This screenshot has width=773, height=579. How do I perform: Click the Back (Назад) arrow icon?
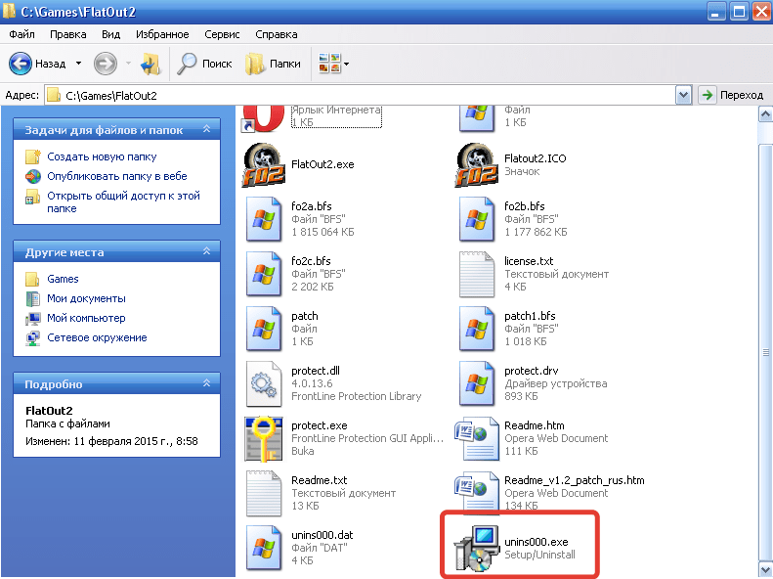(x=21, y=64)
